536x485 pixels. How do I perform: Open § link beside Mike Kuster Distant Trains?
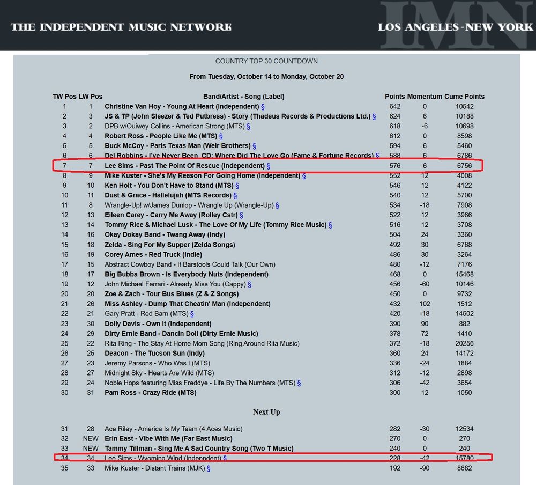[x=209, y=468]
